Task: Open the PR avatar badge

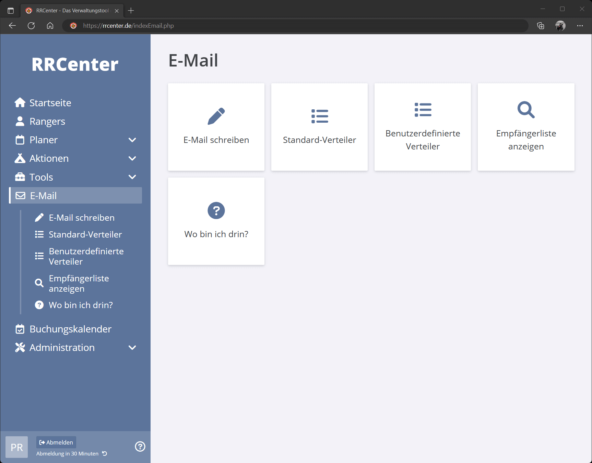Action: click(16, 447)
